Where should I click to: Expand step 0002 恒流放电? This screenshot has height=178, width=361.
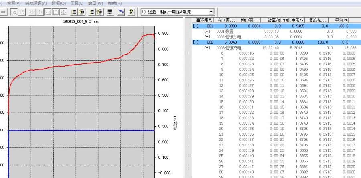click(x=207, y=37)
